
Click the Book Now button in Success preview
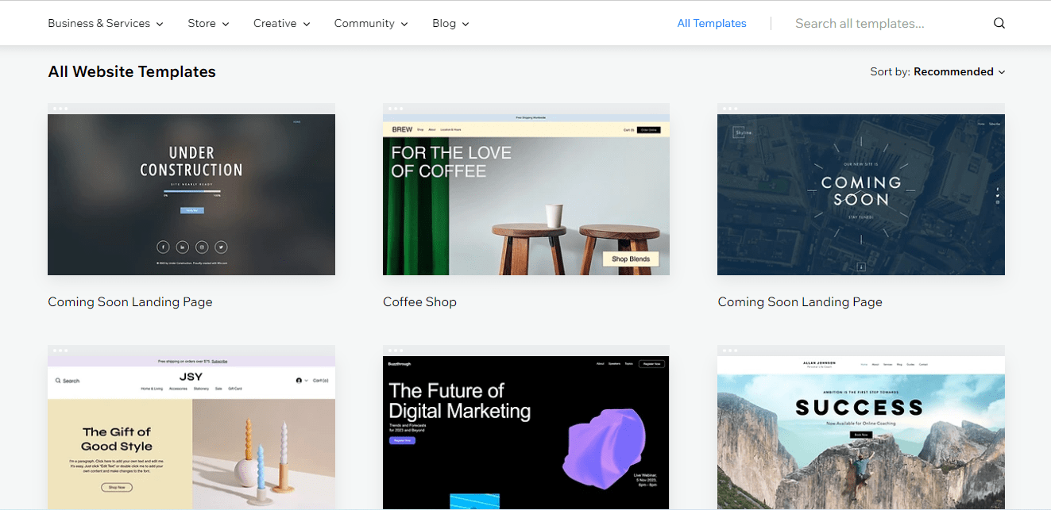pyautogui.click(x=860, y=435)
